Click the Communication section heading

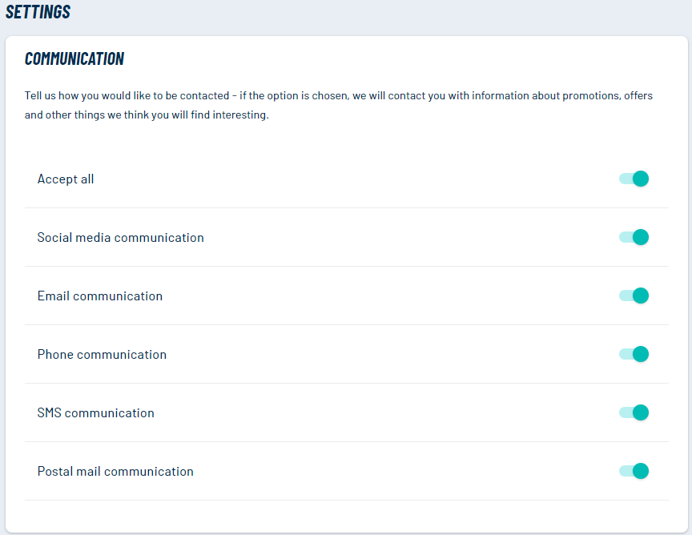coord(74,58)
